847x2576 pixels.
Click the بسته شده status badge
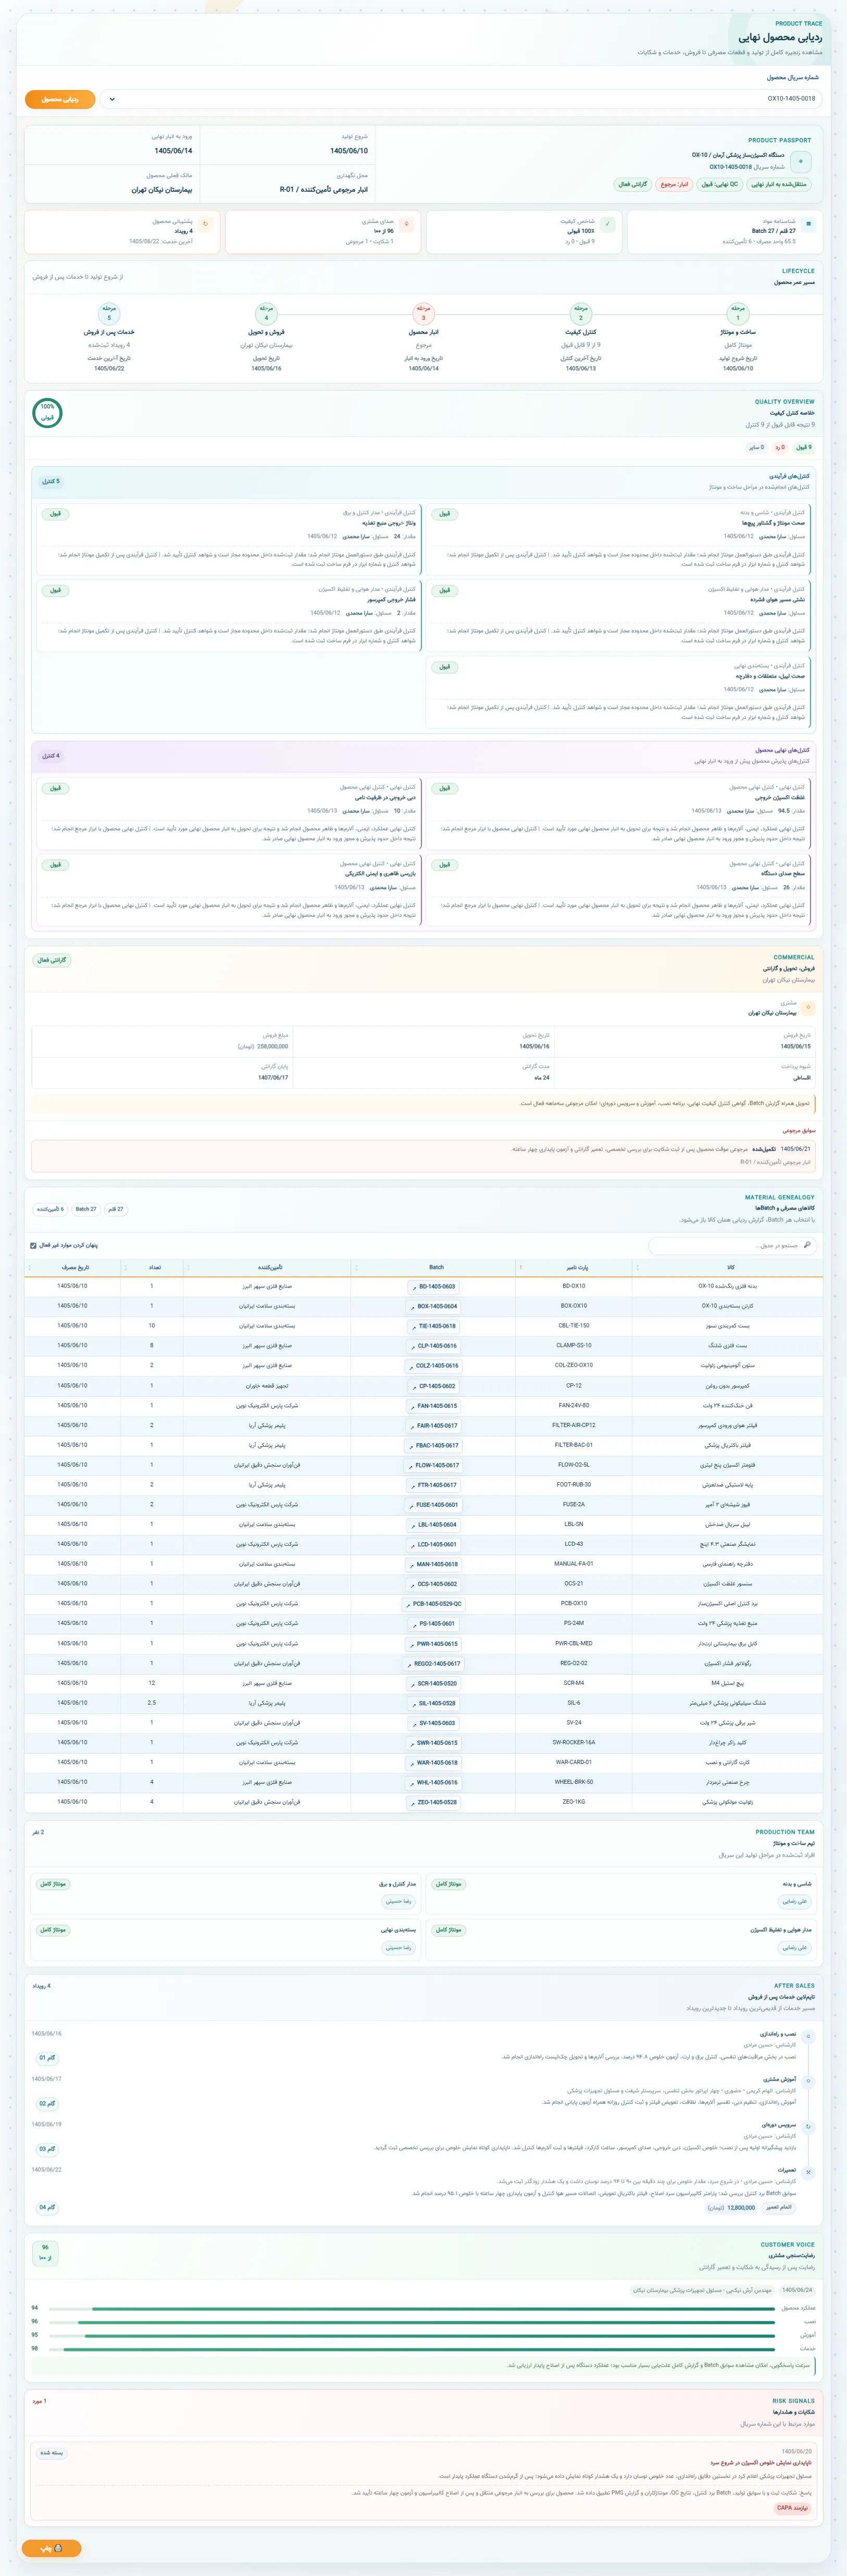click(51, 2453)
